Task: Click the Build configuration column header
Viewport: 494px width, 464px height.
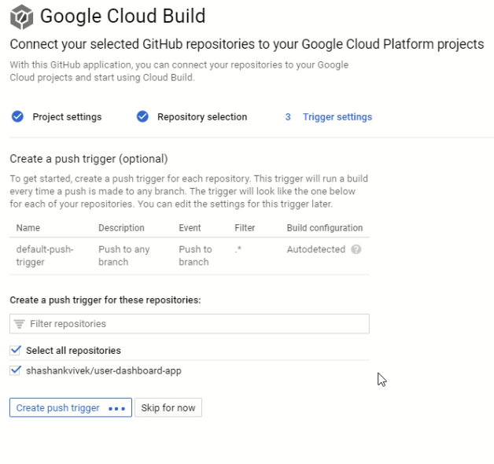Action: click(325, 228)
